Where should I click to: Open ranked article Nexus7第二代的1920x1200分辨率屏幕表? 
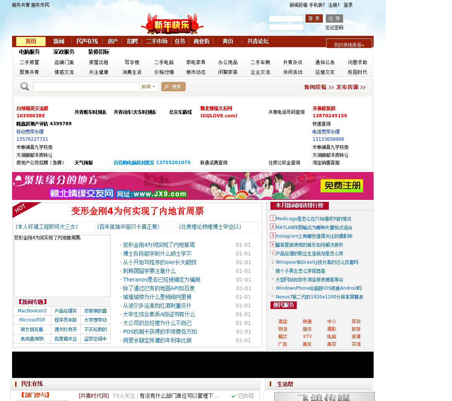pyautogui.click(x=319, y=297)
